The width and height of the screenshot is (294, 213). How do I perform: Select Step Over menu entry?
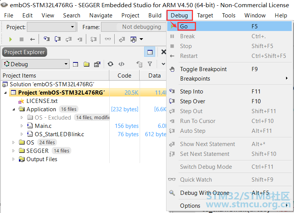[230, 101]
